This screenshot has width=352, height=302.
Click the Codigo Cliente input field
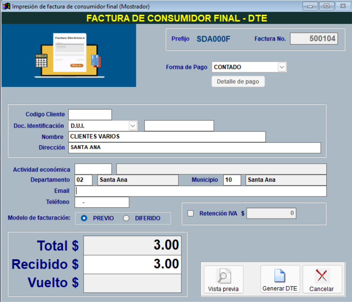[90, 114]
